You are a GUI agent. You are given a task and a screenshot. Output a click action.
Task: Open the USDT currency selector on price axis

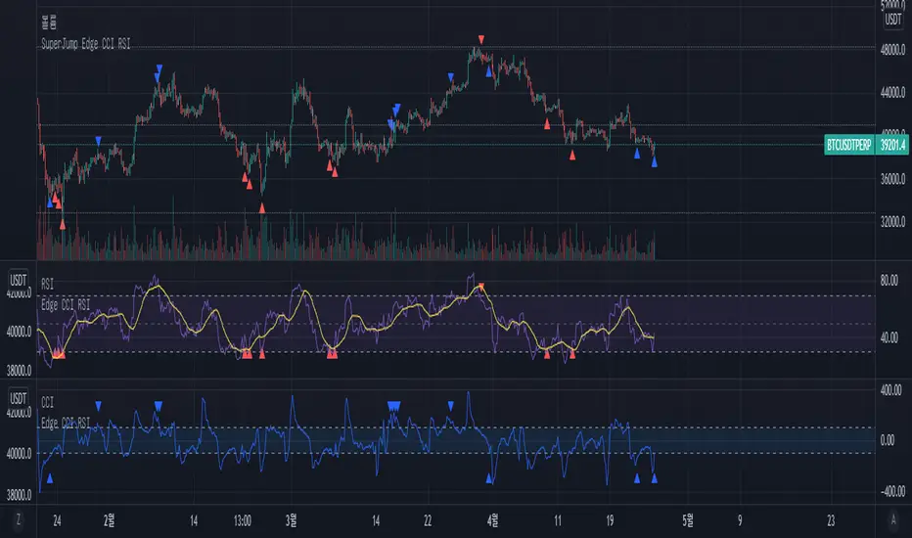(x=891, y=17)
